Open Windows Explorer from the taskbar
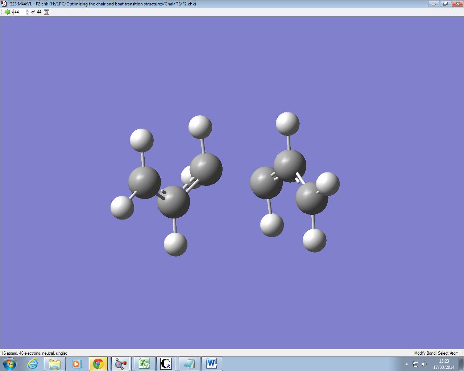Screen dimensions: 464x371 54,363
